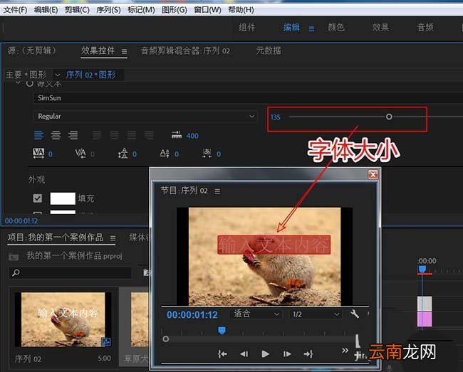
Task: Switch to the 效果 workspace
Action: 380,28
